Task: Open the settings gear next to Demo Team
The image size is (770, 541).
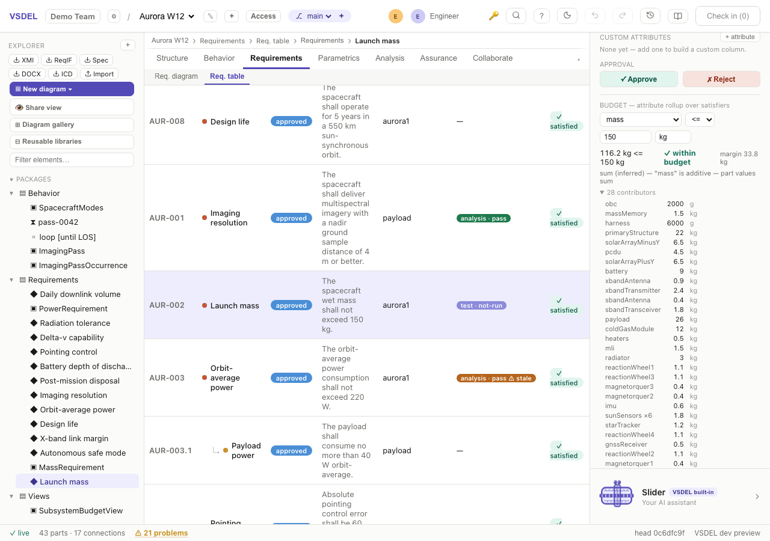Action: pos(114,16)
